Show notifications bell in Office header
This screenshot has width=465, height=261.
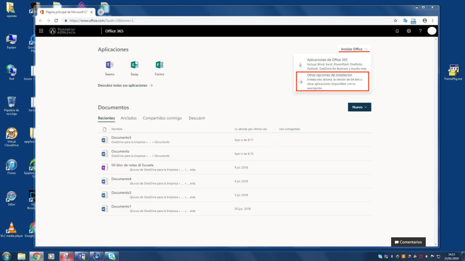click(x=397, y=31)
